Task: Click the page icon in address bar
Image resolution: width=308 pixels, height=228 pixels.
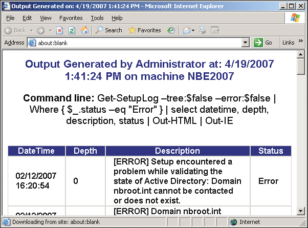Action: click(x=32, y=43)
